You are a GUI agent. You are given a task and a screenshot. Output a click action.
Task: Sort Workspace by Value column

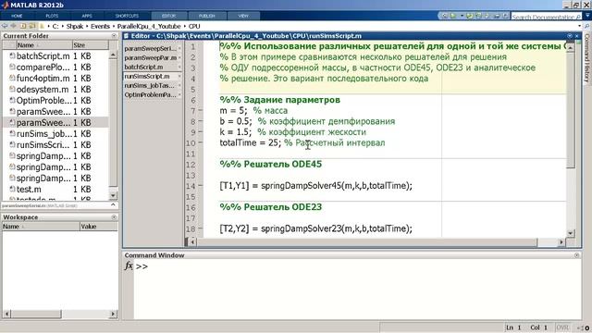point(99,227)
